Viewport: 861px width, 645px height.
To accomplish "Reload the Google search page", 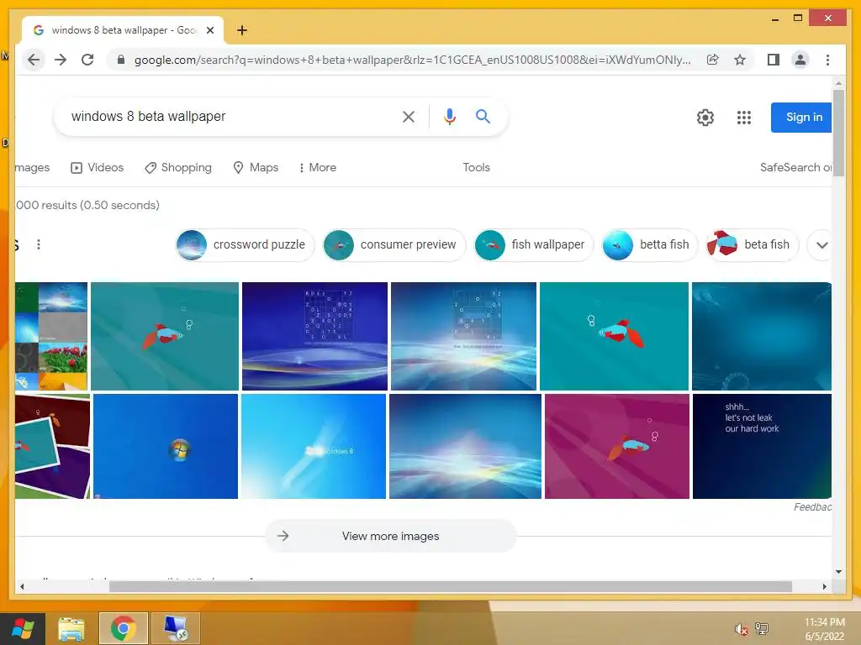I will coord(87,60).
